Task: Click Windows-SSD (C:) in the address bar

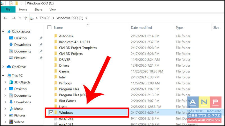Action: pos(70,18)
